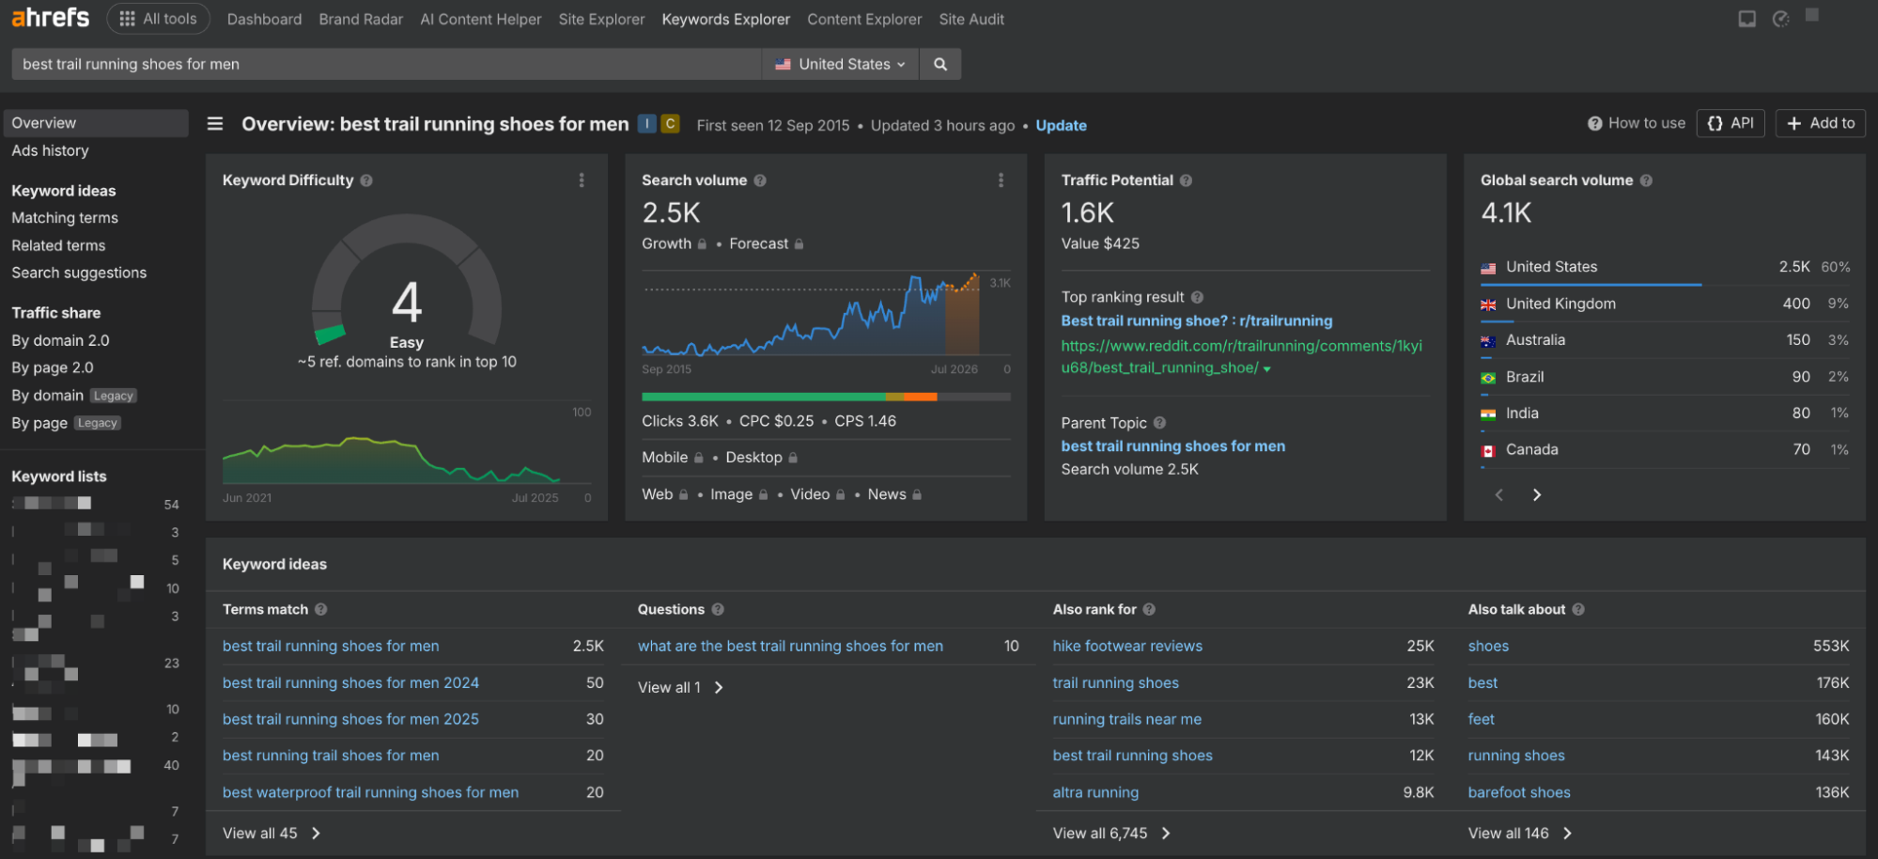Screen dimensions: 1878x859
Task: Open Dashboard from top navigation
Action: pyautogui.click(x=264, y=19)
